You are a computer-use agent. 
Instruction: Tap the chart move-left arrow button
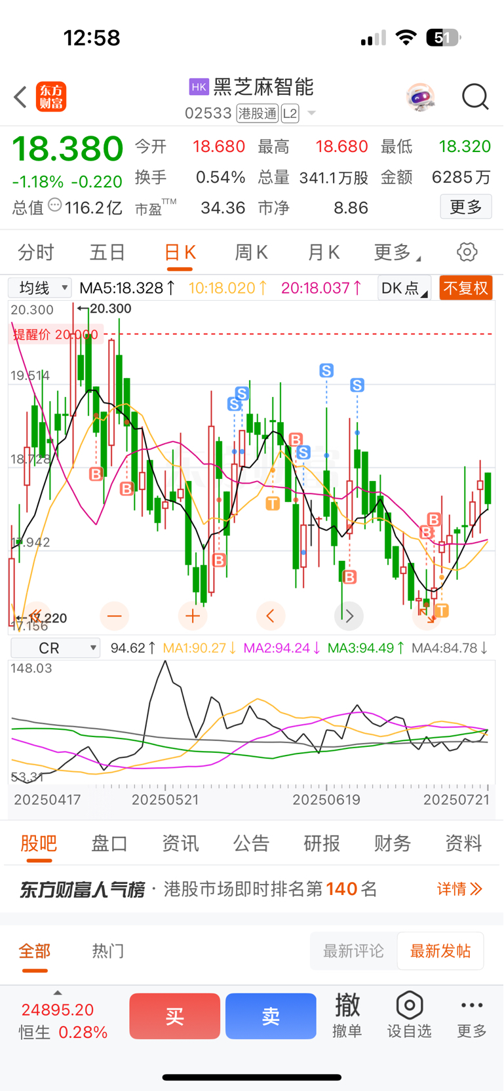point(270,616)
